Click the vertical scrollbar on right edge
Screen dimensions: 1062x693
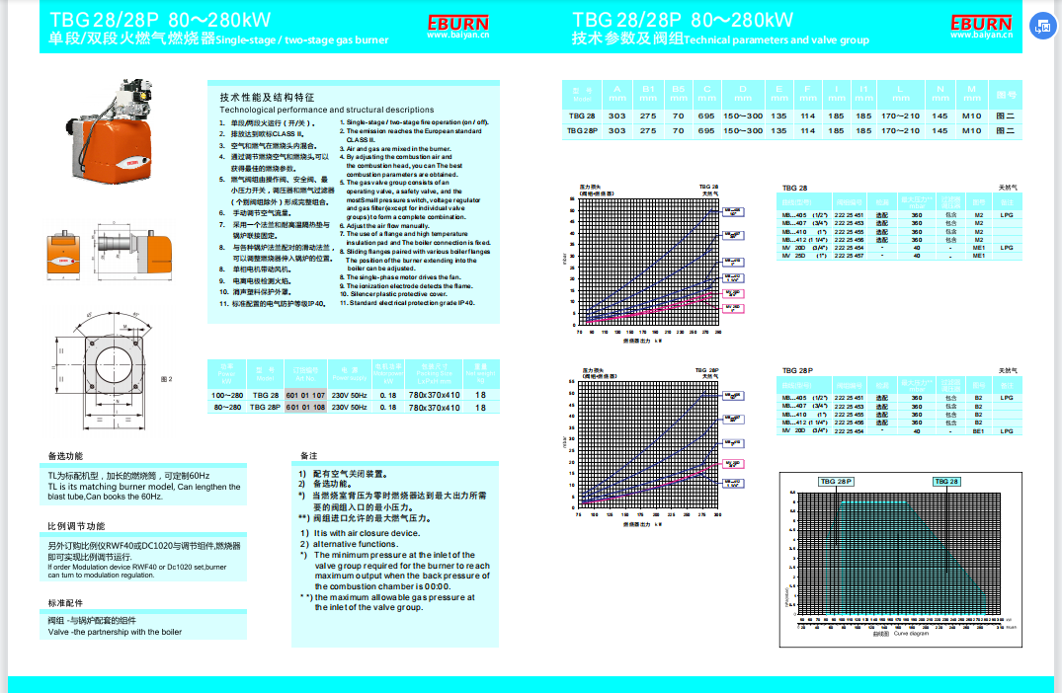(x=1056, y=346)
